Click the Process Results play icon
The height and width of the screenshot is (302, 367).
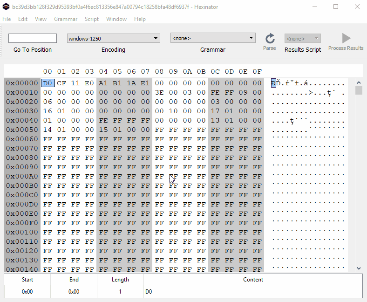(x=346, y=38)
